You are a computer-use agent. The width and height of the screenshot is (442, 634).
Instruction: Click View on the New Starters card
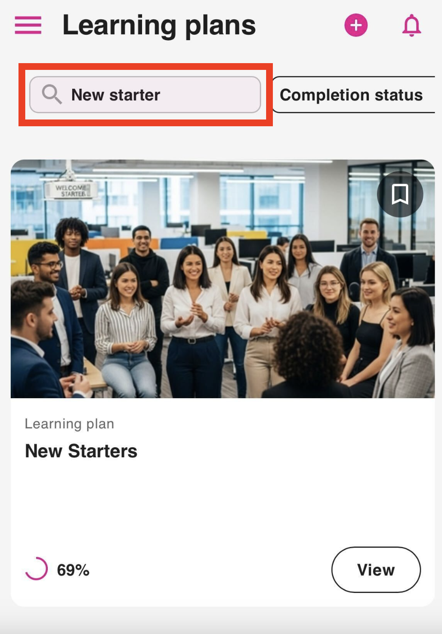click(376, 570)
